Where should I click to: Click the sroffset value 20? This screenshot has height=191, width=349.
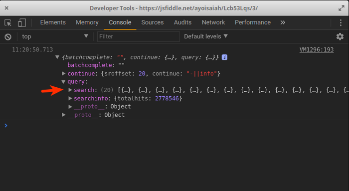[142, 73]
